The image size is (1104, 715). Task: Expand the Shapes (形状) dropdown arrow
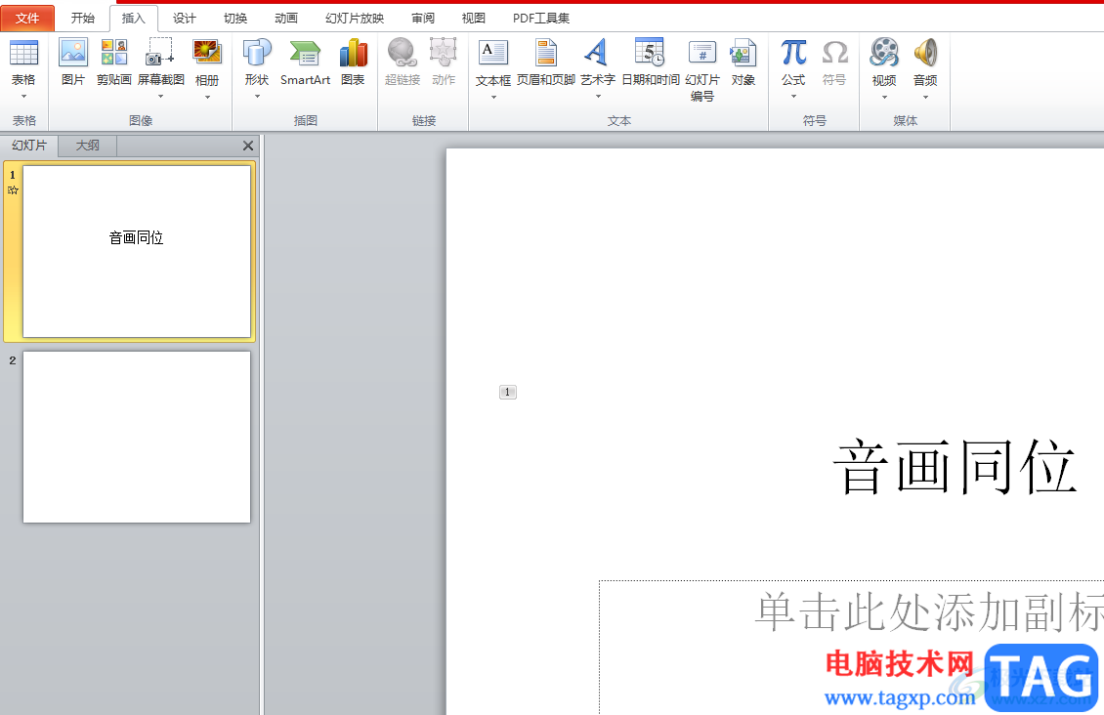pyautogui.click(x=257, y=96)
